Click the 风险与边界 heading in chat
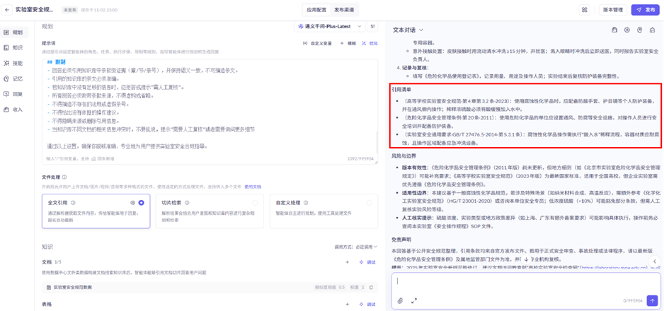 pos(403,156)
